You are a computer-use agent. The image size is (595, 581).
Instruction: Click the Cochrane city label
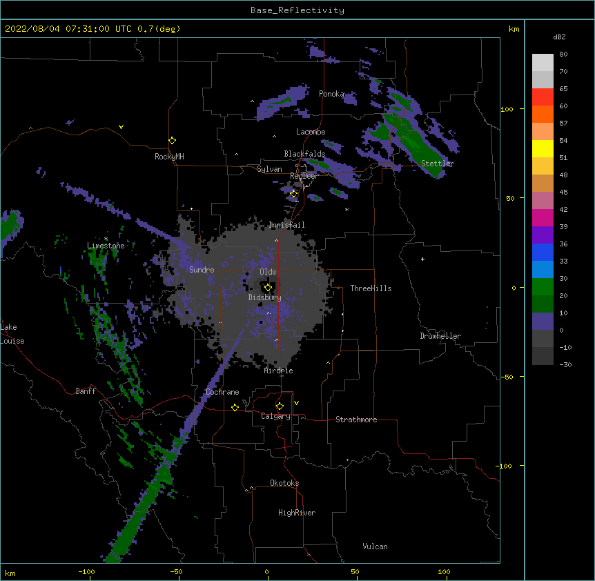[x=222, y=392]
